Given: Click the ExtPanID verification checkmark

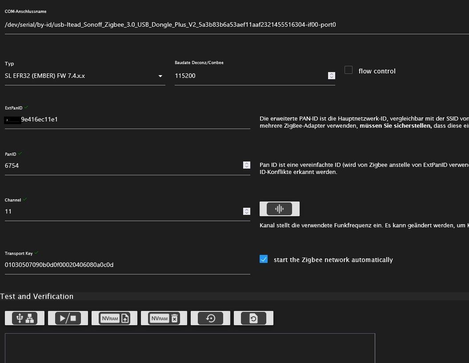Looking at the screenshot, I should tap(27, 107).
